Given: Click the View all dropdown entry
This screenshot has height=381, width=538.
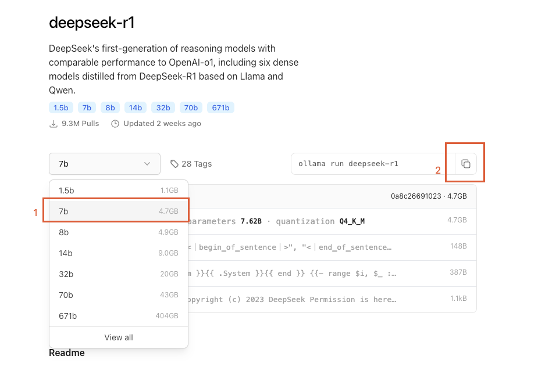Looking at the screenshot, I should [118, 337].
